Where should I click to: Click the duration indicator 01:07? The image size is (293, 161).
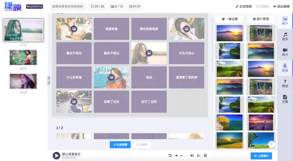pos(135,7)
